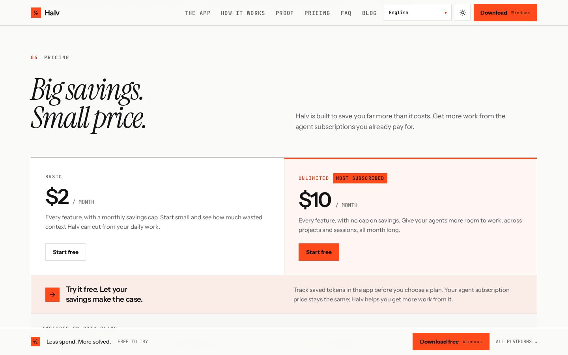Click the '04 PRICING' section label

pos(50,58)
